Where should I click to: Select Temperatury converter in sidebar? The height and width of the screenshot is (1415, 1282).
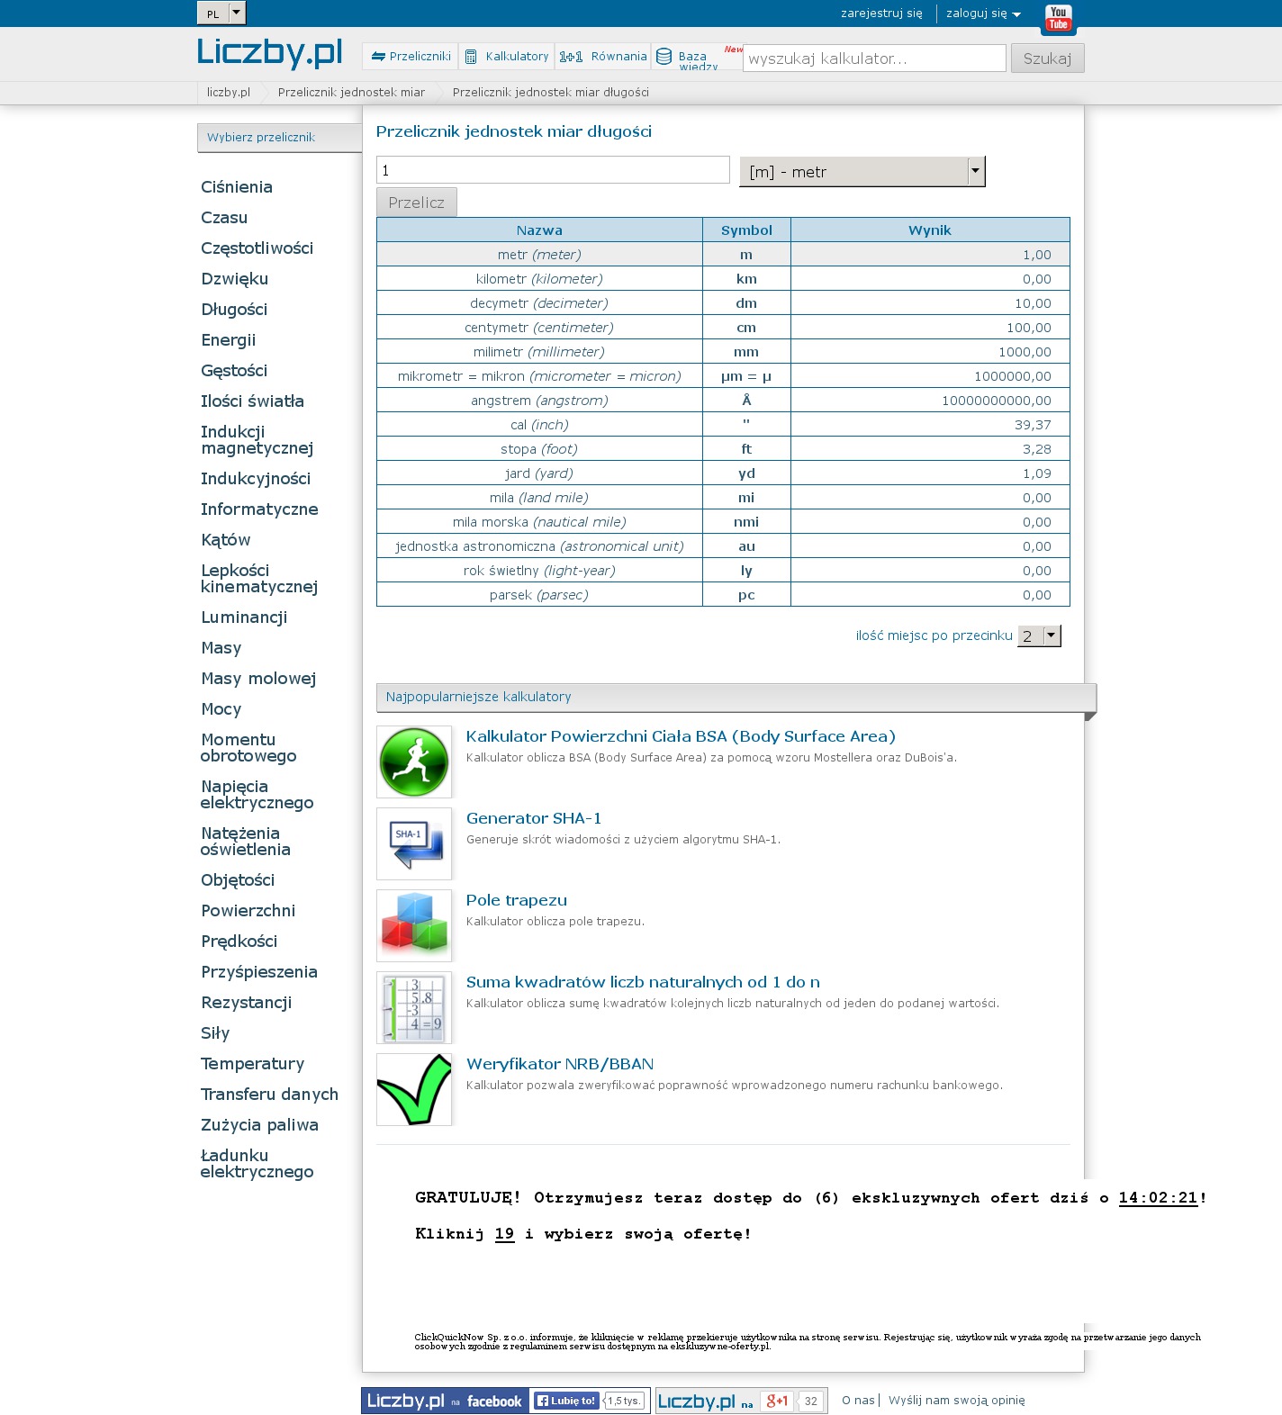252,1064
